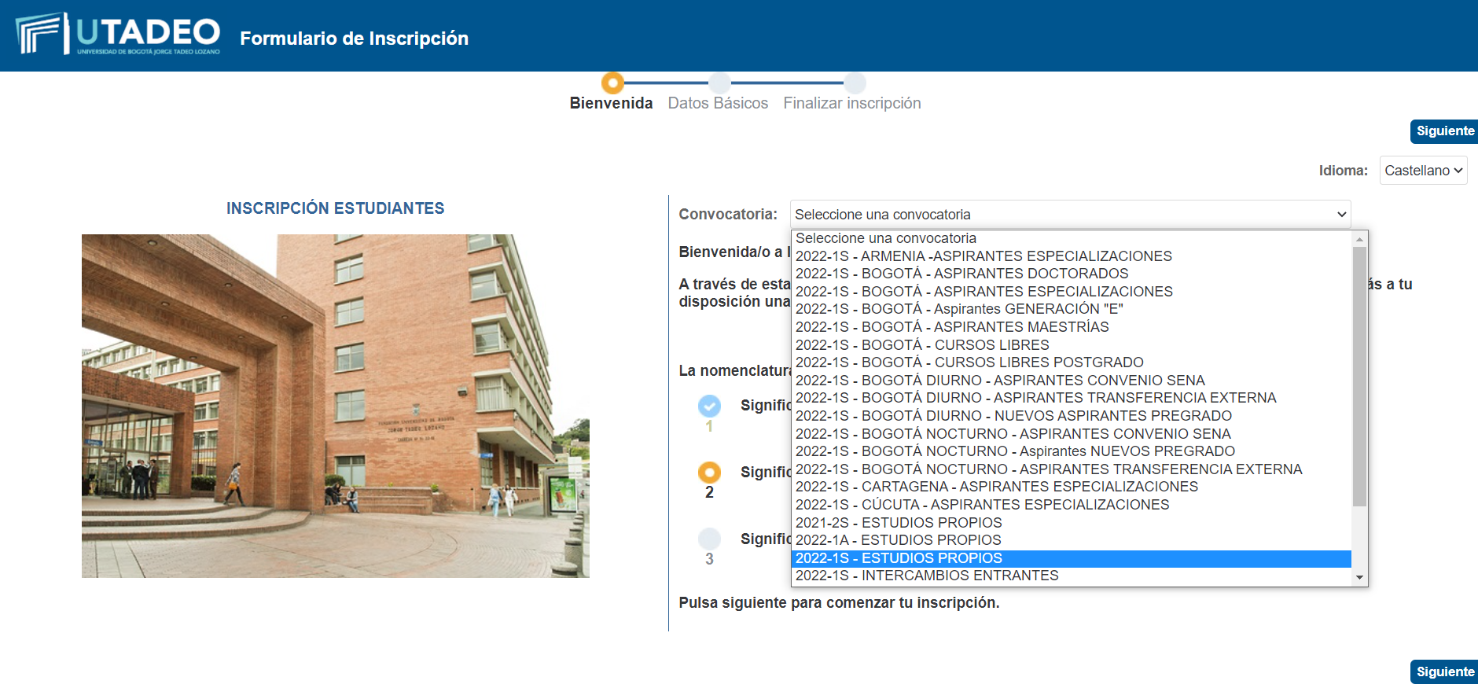Click the orange ring legend icon
The height and width of the screenshot is (688, 1478).
709,473
